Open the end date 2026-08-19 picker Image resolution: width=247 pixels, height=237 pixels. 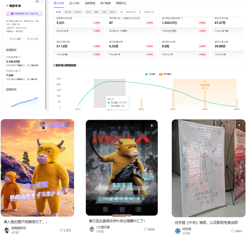pyautogui.click(x=149, y=12)
